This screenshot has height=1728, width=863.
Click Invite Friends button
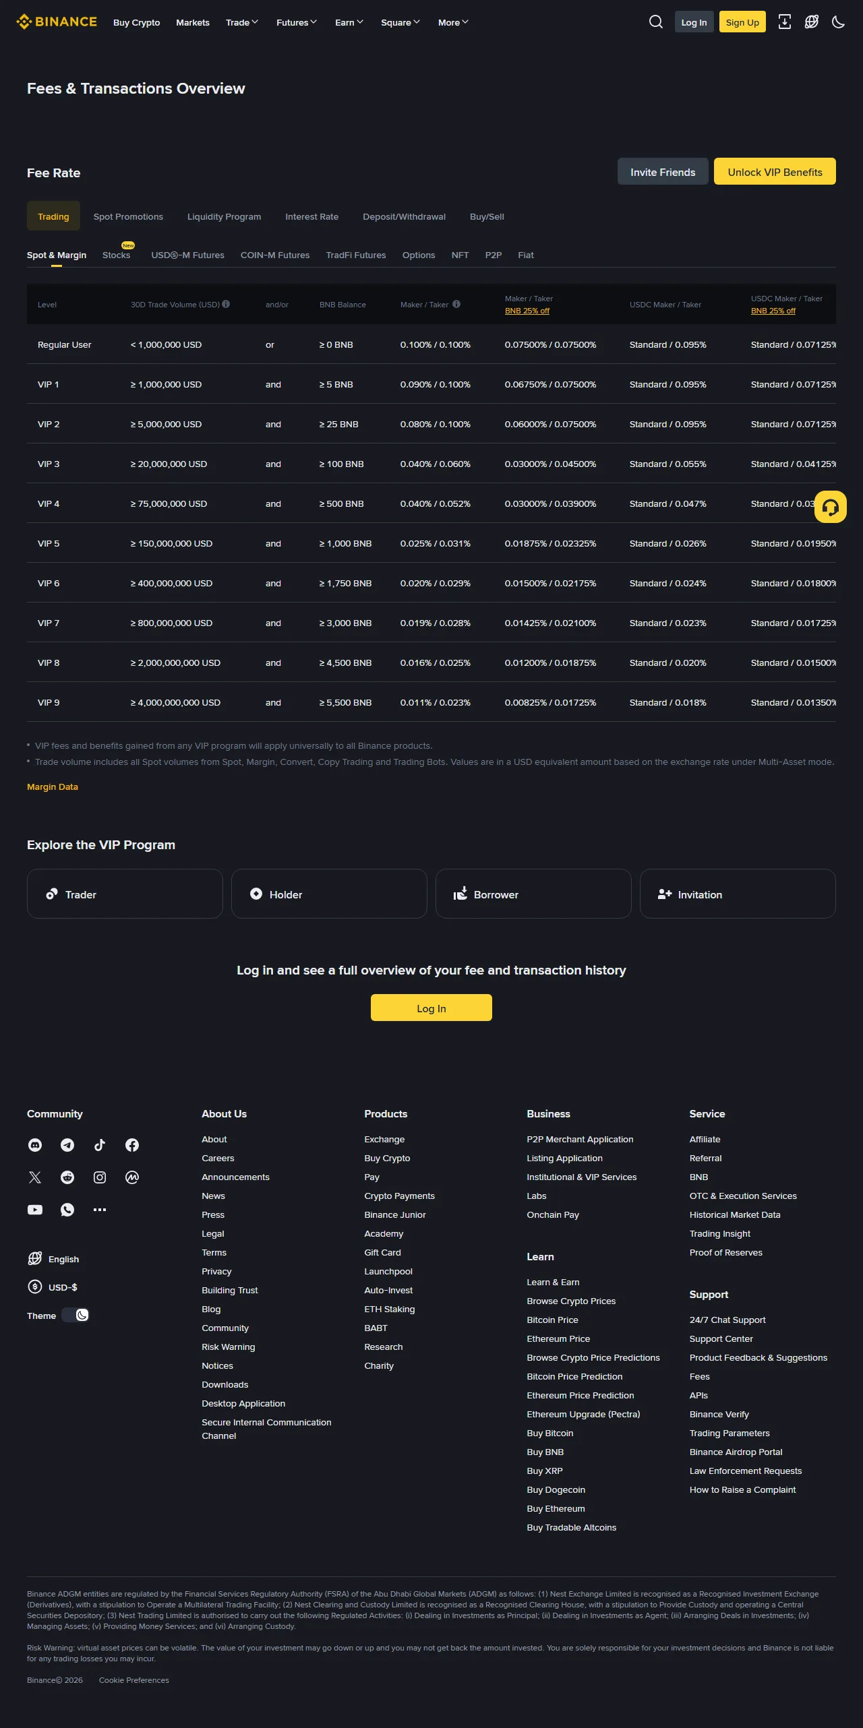(663, 171)
